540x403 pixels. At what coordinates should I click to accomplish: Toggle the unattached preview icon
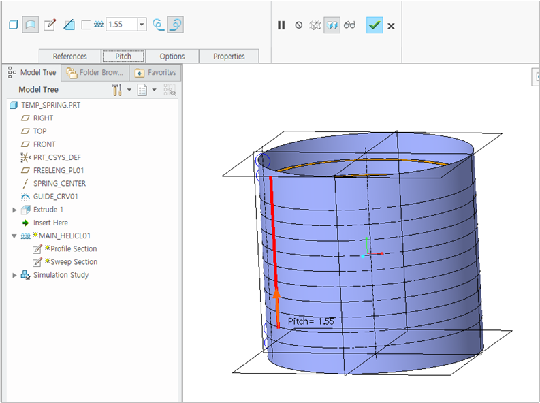click(x=315, y=25)
